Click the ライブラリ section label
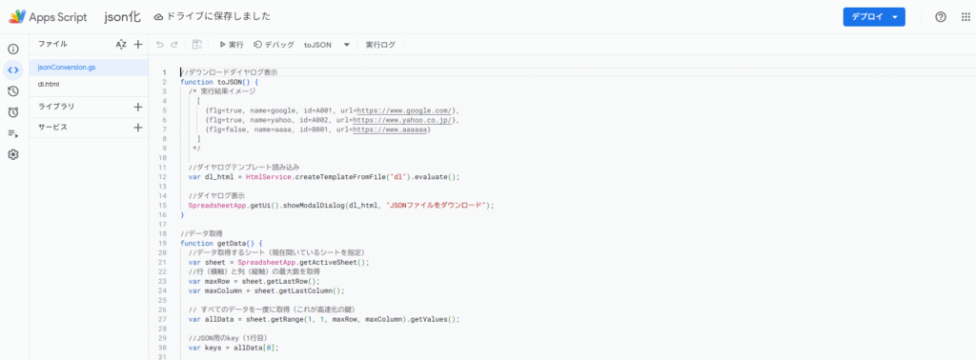Viewport: 976px width, 360px height. pyautogui.click(x=56, y=107)
